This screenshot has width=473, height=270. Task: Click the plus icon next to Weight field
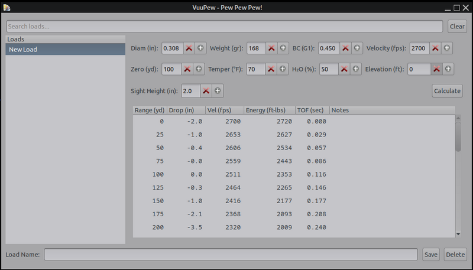coord(283,48)
